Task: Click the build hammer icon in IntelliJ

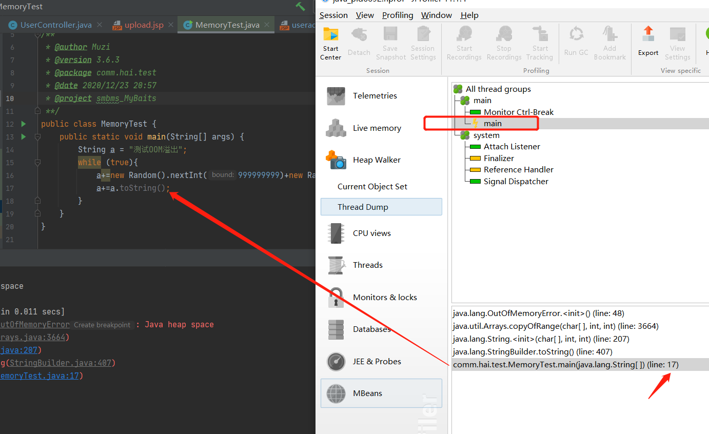Action: [x=300, y=7]
